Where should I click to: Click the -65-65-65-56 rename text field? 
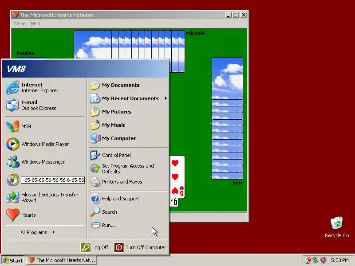pyautogui.click(x=53, y=180)
